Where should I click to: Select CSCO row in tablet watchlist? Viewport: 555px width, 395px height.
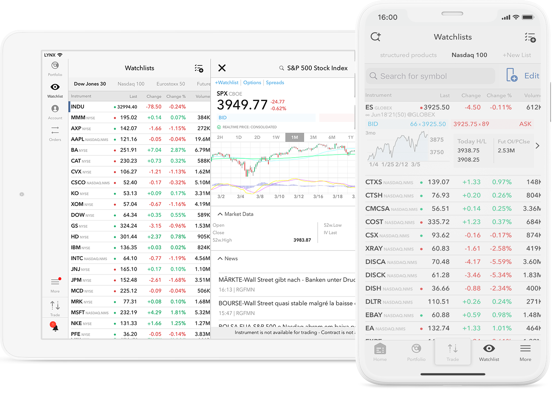point(140,183)
